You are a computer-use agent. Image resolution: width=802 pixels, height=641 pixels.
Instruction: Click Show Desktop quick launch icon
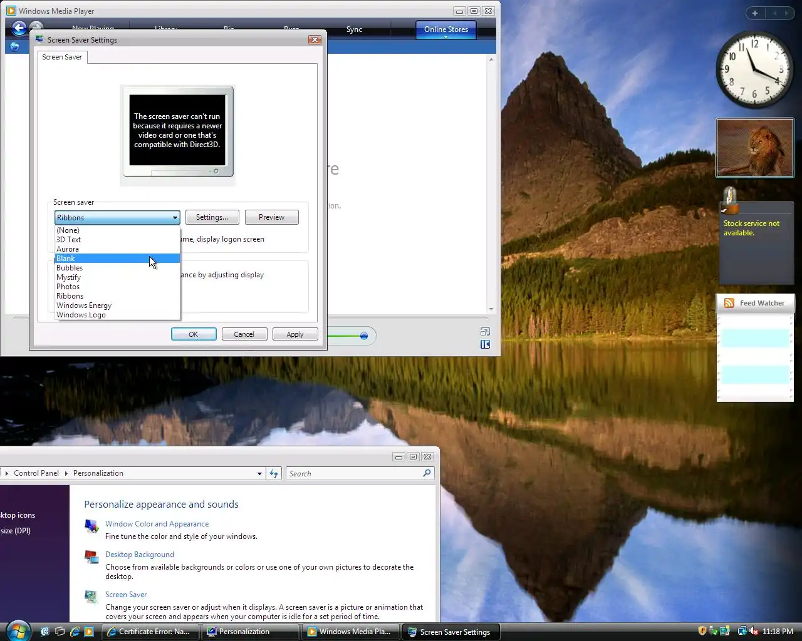click(x=44, y=632)
